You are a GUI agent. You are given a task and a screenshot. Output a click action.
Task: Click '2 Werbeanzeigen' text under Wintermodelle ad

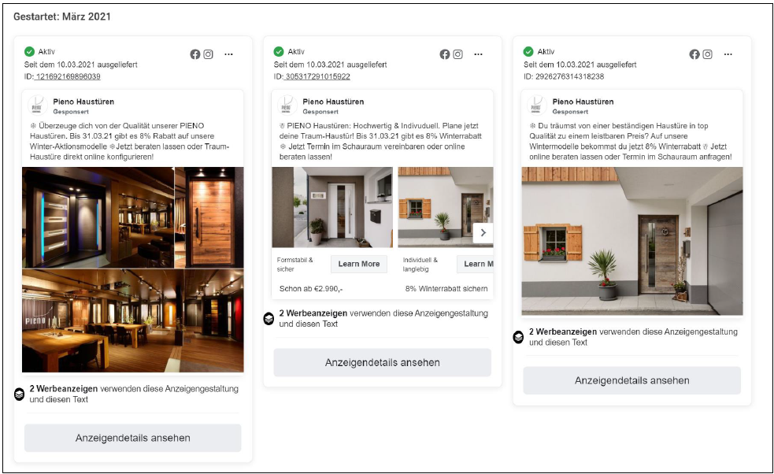(x=563, y=331)
